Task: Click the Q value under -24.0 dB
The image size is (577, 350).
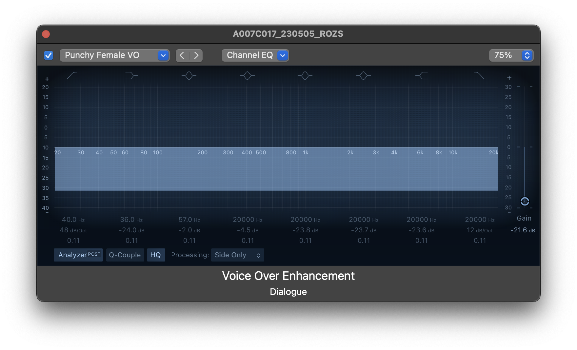Action: [x=131, y=241]
